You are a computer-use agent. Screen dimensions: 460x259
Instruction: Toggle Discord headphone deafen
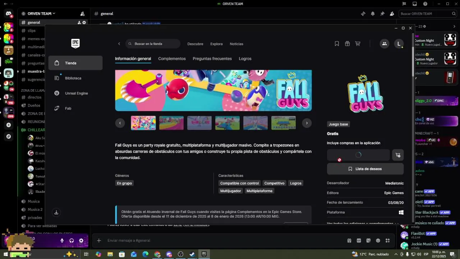tap(72, 241)
